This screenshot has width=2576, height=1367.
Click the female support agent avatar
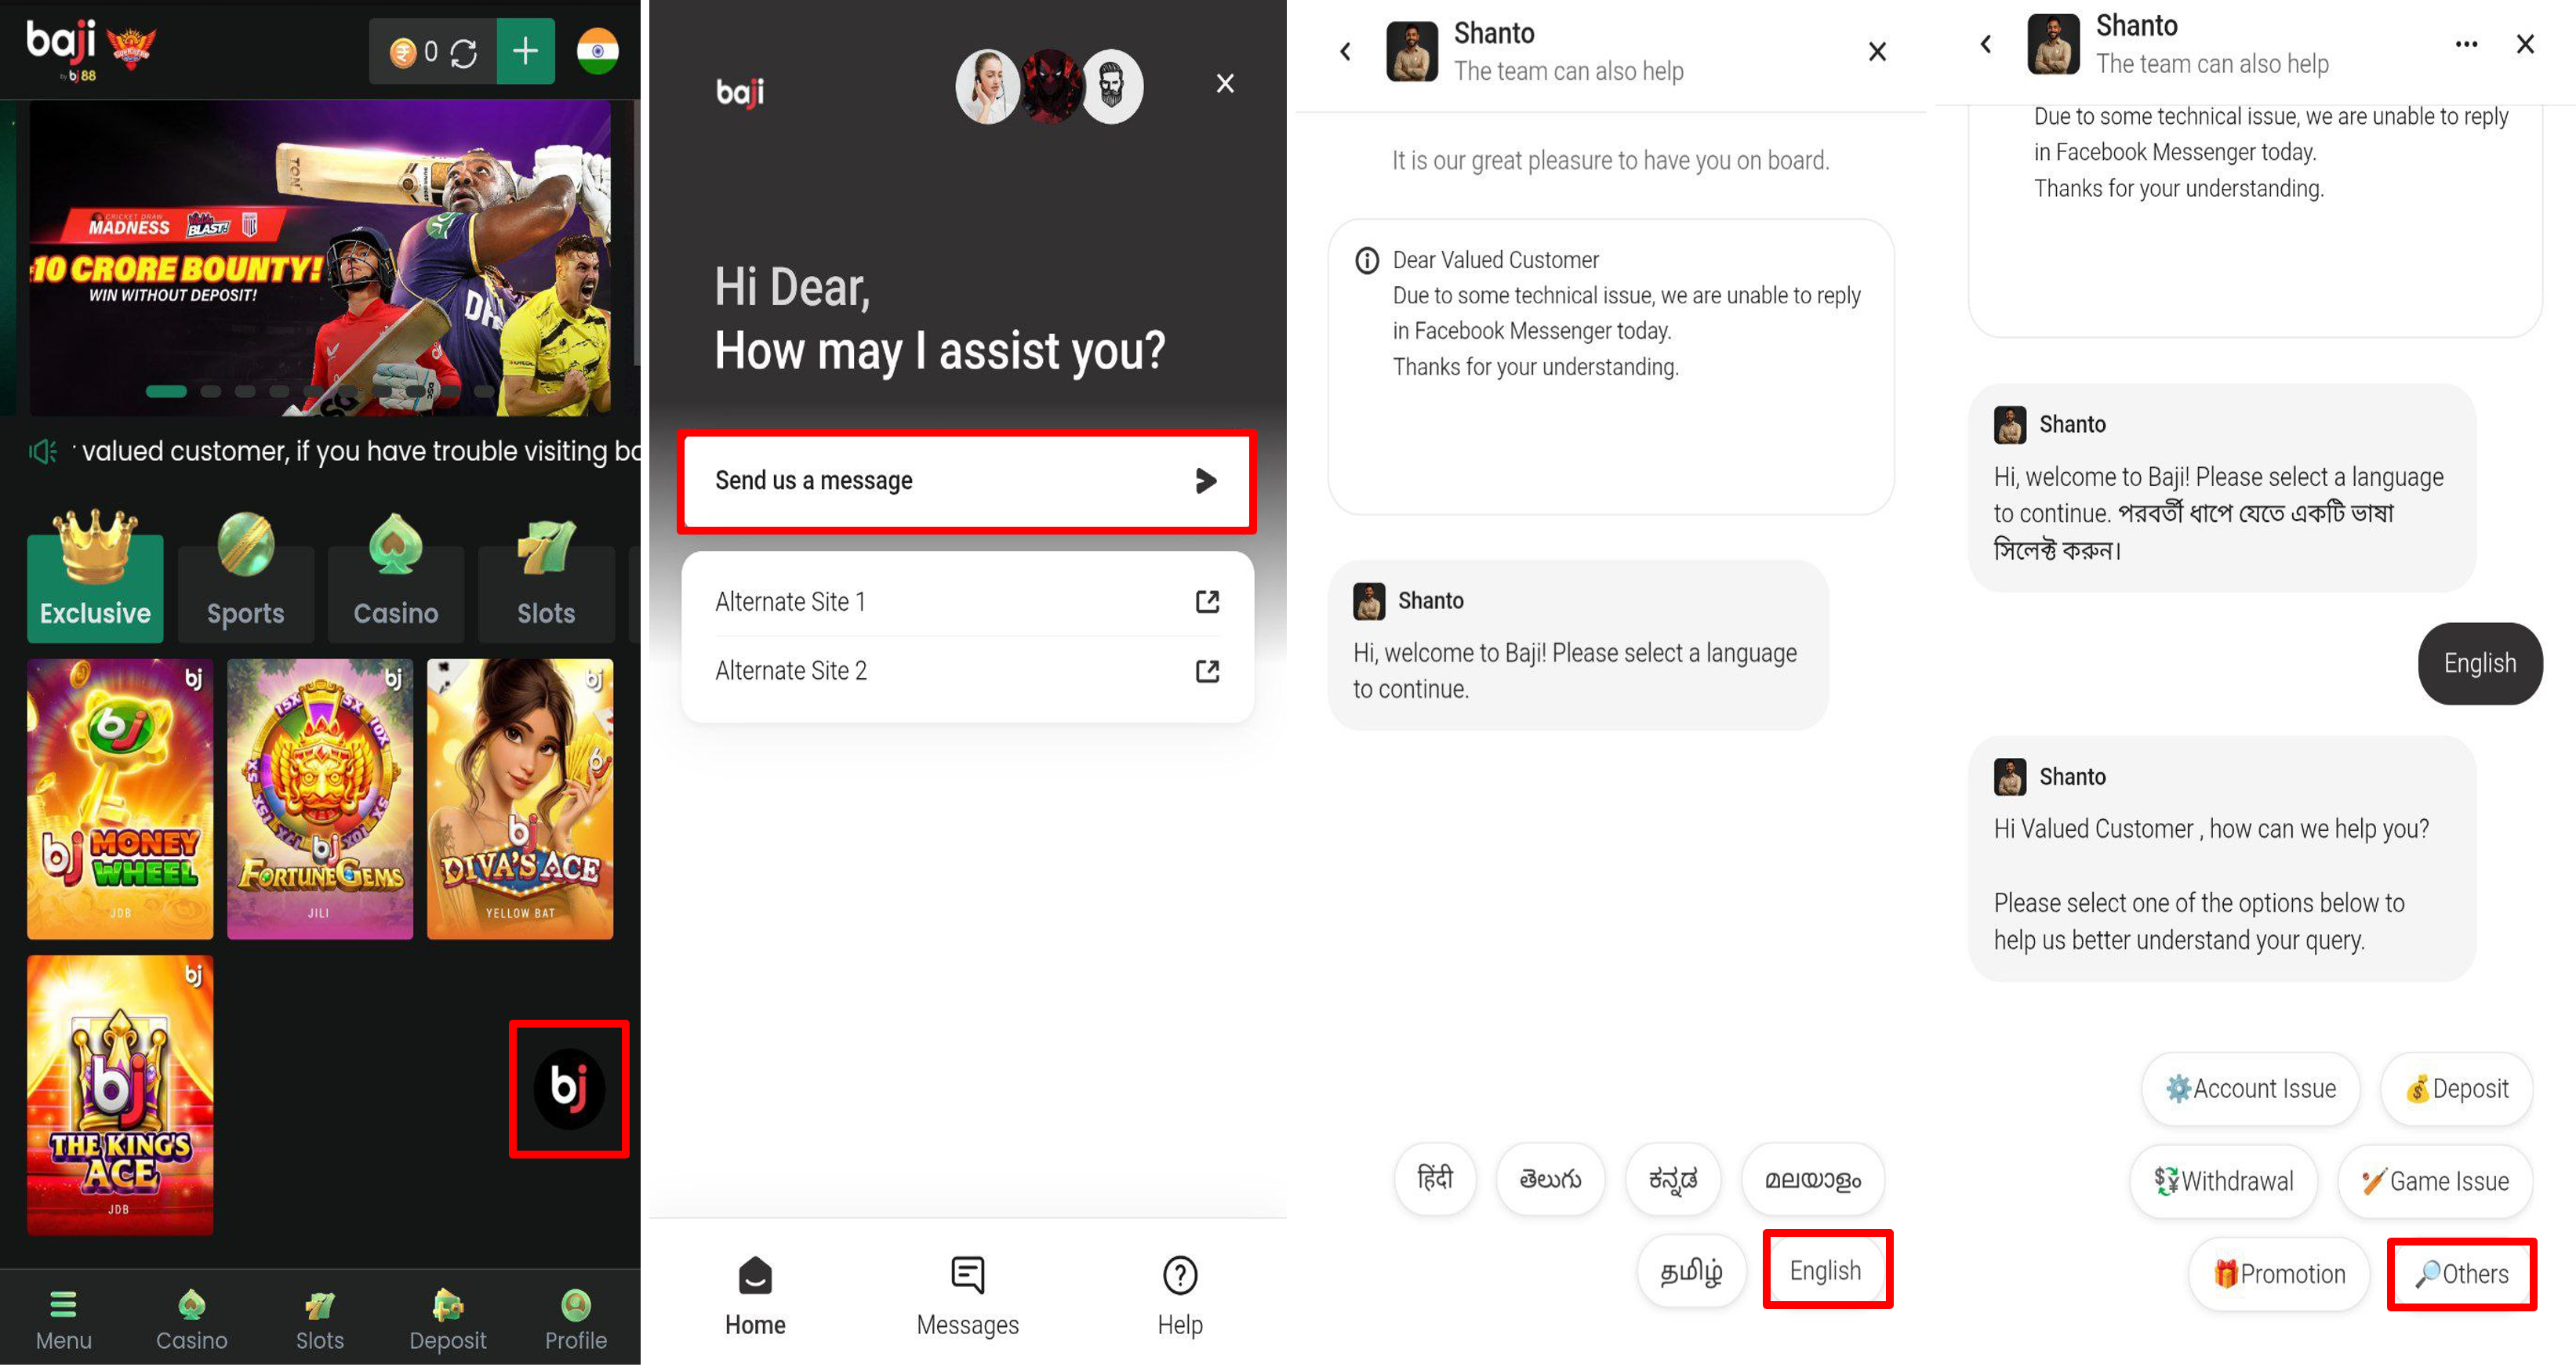987,87
